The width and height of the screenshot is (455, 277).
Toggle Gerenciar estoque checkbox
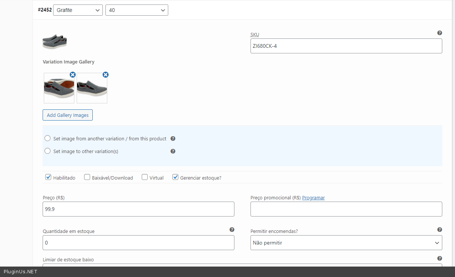(x=175, y=177)
